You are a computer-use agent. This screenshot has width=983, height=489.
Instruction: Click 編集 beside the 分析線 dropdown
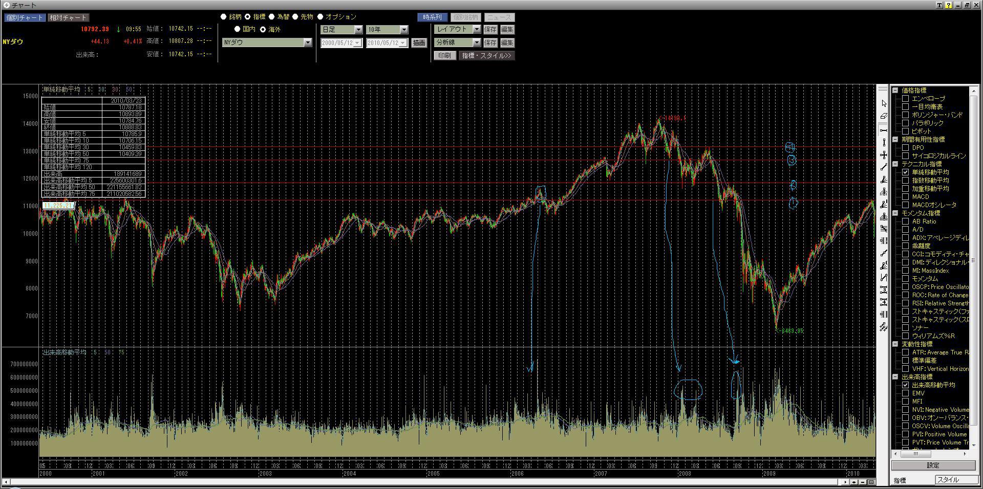(x=507, y=42)
